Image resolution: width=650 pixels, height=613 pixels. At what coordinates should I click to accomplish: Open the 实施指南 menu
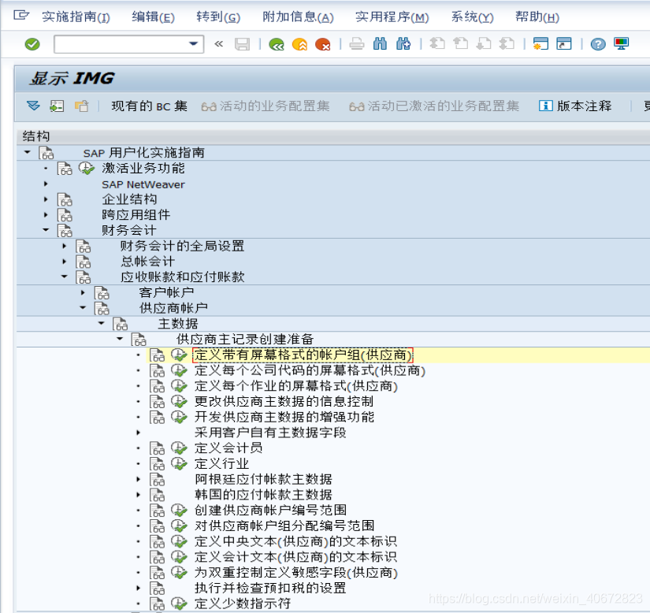click(x=76, y=17)
